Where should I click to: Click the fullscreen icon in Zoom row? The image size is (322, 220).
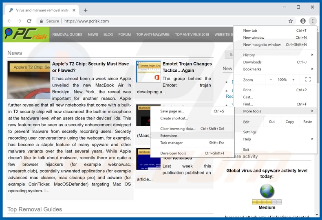[x=308, y=80]
